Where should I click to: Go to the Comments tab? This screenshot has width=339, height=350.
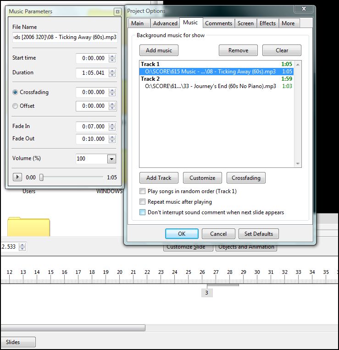pos(219,23)
